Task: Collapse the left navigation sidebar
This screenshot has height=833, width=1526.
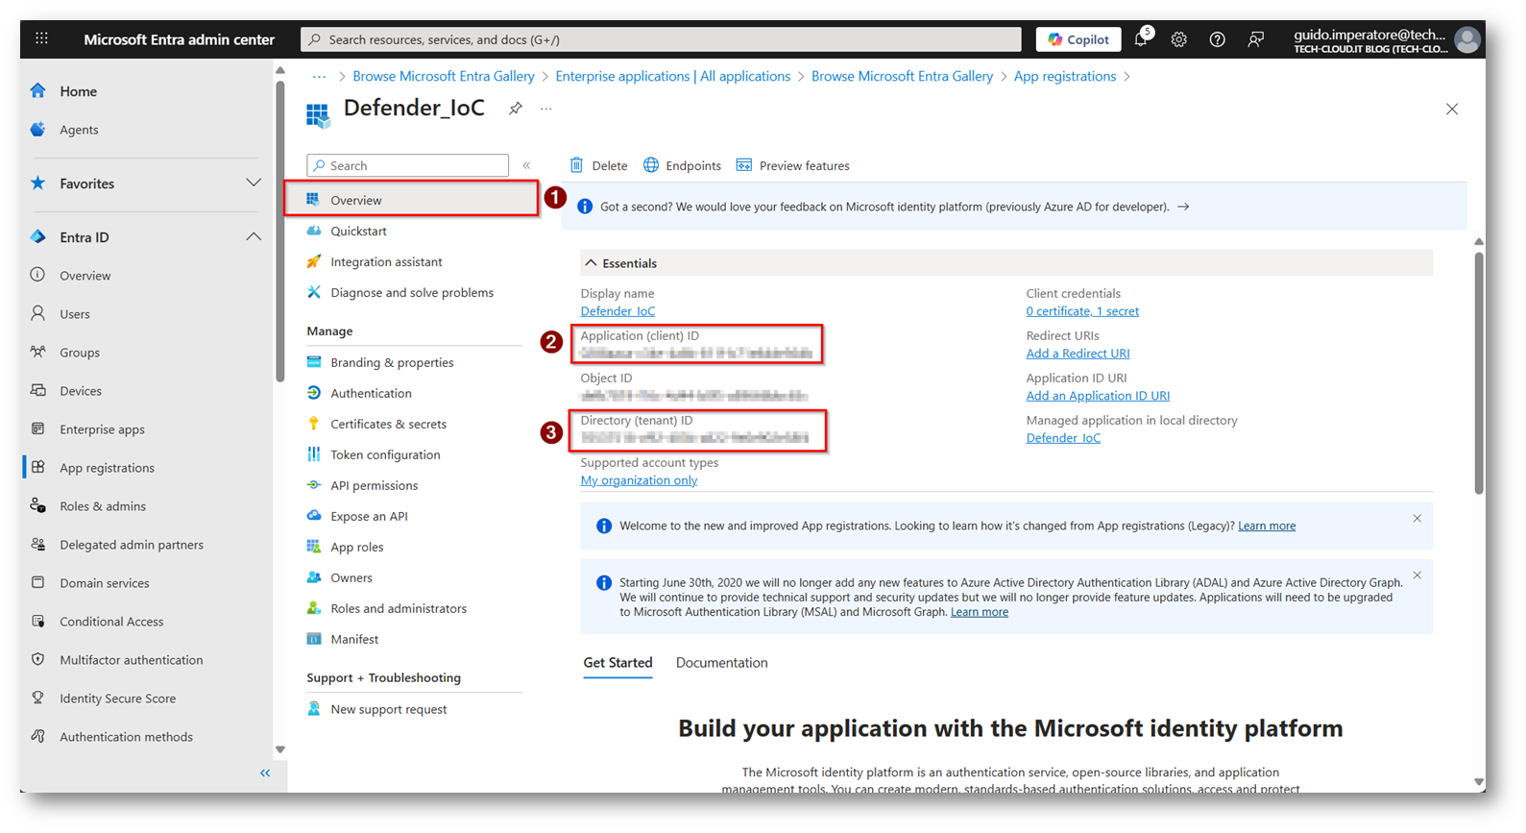Action: coord(265,773)
